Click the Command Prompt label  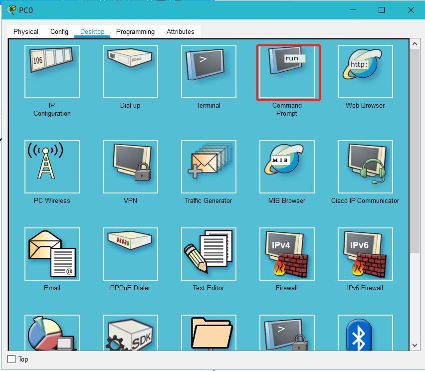287,110
